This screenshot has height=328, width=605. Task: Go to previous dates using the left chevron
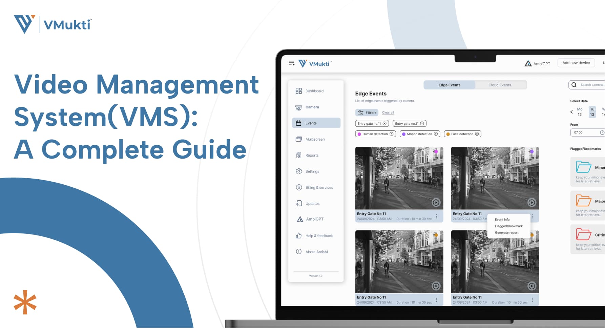coord(571,112)
